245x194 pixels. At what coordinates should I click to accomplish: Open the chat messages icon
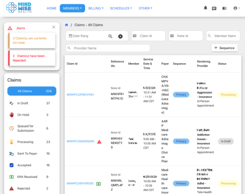[x=214, y=8]
